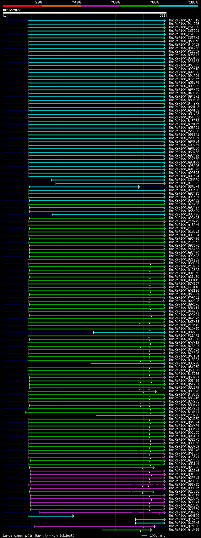The height and width of the screenshot is (538, 201).
Task: Open hit UniRef100_B4F9R9
Action: 184,104
